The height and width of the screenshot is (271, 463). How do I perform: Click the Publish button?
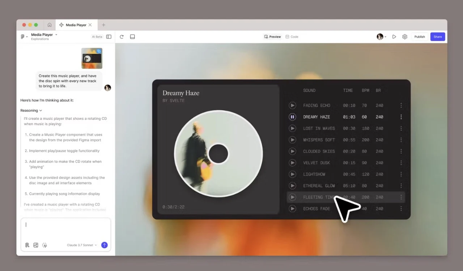(x=420, y=36)
